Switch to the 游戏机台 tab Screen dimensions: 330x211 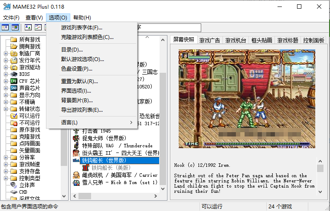(235, 40)
